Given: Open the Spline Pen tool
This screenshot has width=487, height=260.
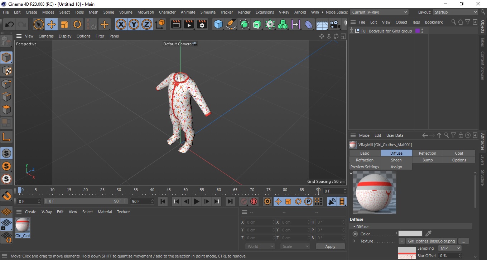Looking at the screenshot, I should coord(231,24).
